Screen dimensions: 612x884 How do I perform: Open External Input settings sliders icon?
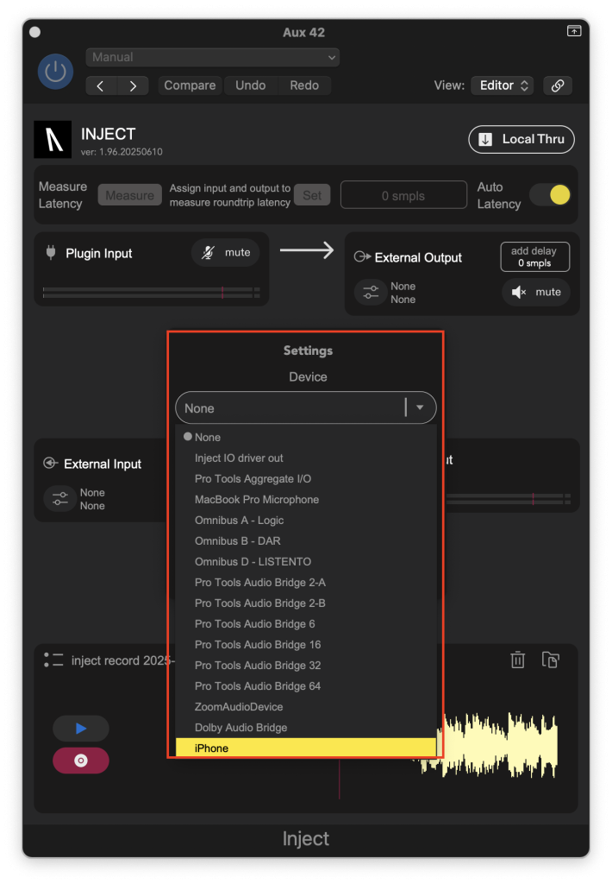pyautogui.click(x=60, y=498)
